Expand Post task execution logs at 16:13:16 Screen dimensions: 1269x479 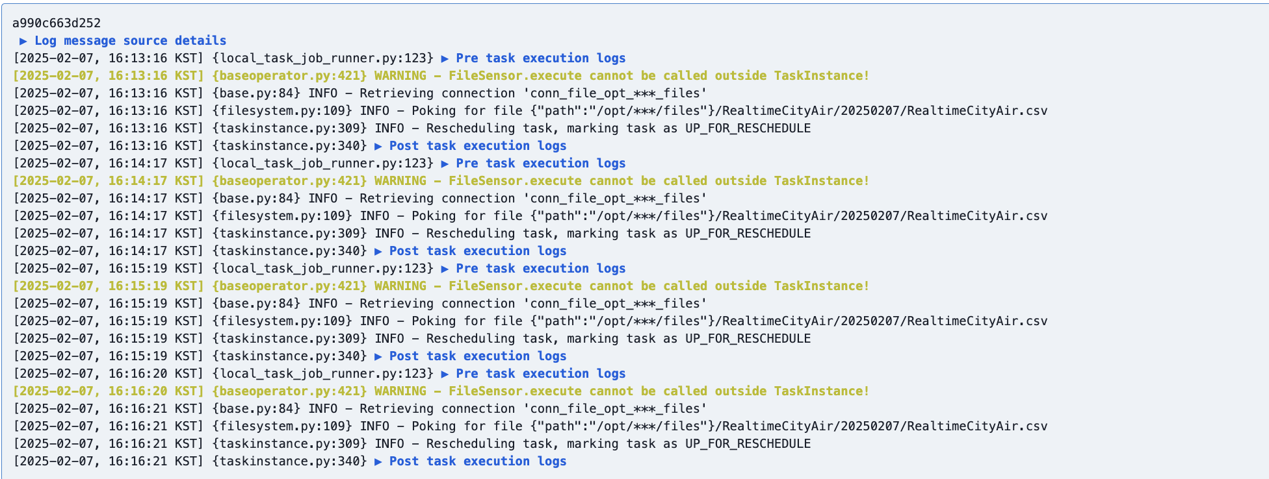click(470, 146)
